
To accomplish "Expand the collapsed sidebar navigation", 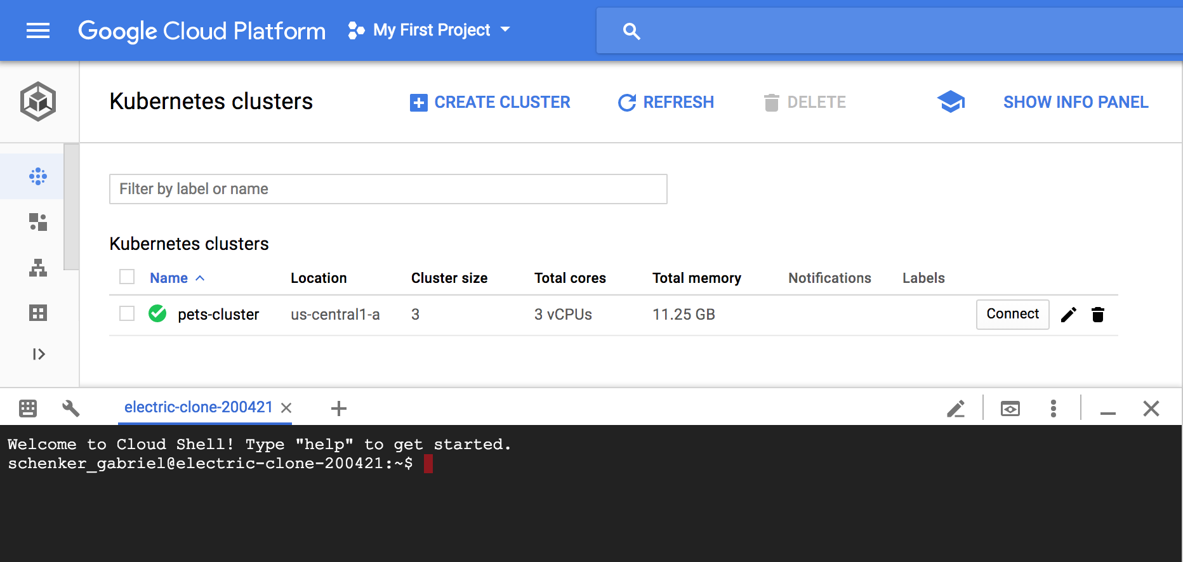I will (x=39, y=354).
